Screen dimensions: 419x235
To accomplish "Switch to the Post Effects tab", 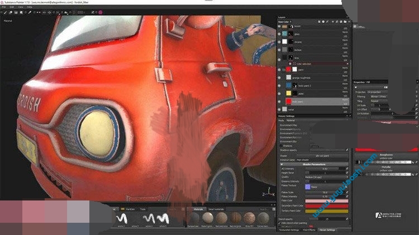I will point(309,230).
